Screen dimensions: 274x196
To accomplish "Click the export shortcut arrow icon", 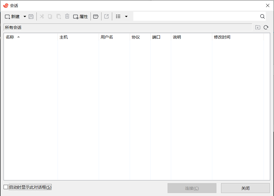I will (106, 16).
